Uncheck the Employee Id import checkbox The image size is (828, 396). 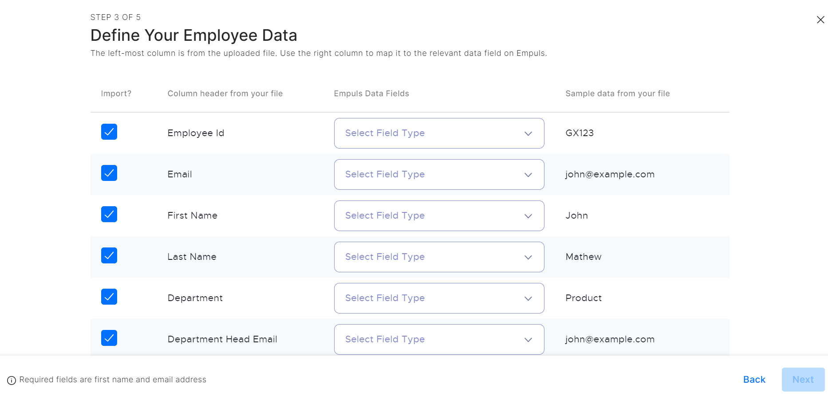[x=109, y=132]
